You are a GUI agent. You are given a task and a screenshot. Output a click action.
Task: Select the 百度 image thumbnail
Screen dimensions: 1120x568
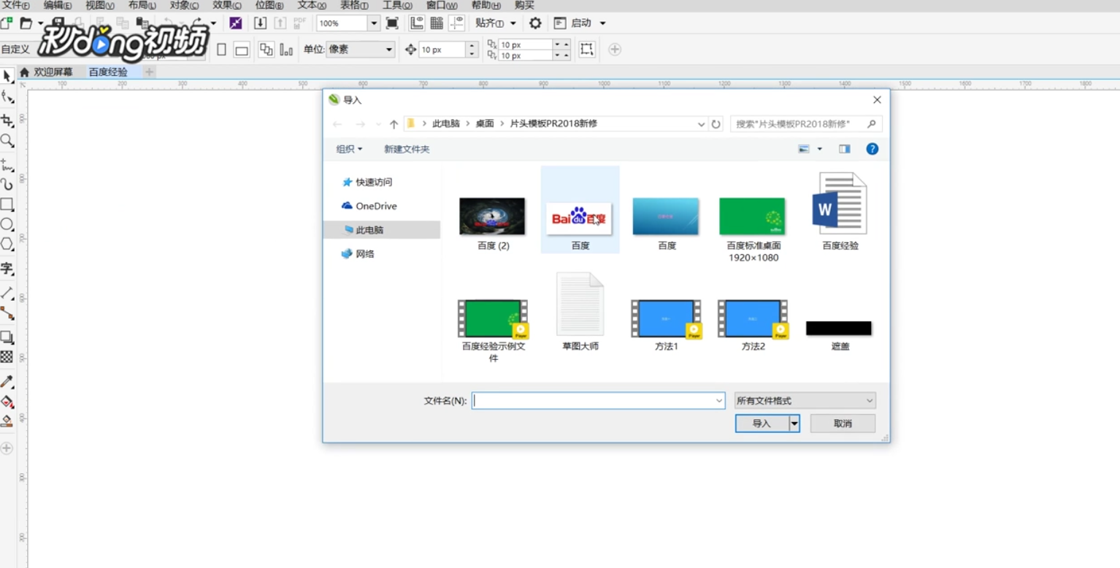click(579, 216)
